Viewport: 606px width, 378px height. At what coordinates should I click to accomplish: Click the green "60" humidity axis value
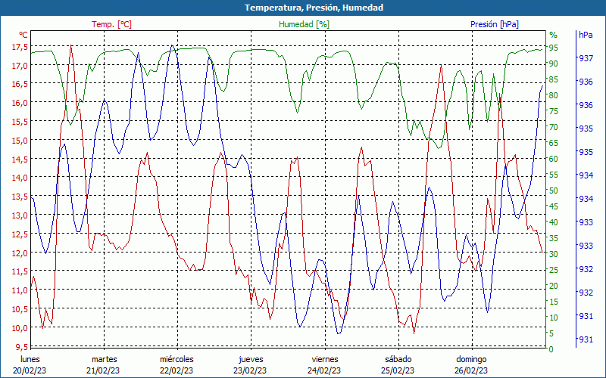(x=554, y=159)
